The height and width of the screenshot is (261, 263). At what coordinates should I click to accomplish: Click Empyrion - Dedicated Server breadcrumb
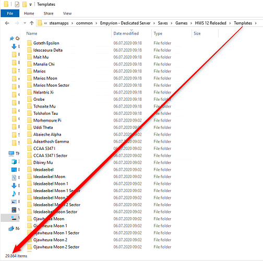click(x=125, y=23)
